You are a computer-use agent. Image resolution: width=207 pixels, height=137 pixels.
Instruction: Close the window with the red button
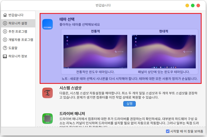pyautogui.click(x=198, y=5)
